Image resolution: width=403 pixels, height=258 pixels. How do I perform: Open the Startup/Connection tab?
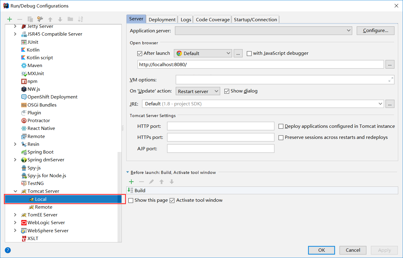coord(255,19)
